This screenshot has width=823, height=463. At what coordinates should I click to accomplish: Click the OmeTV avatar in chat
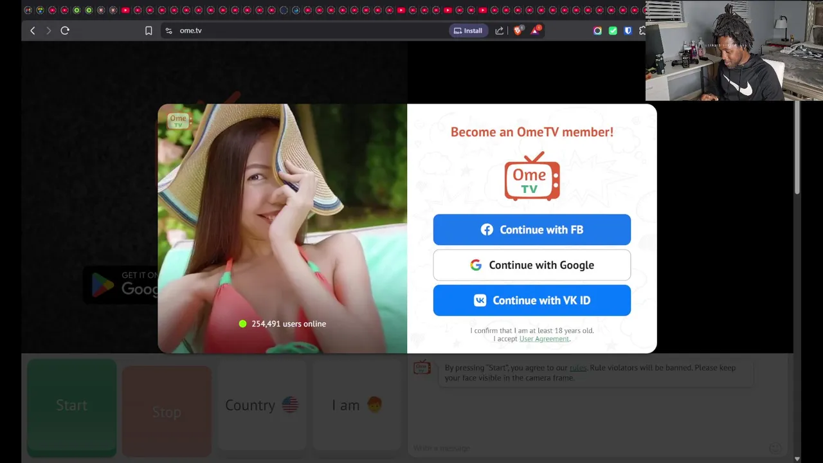(x=422, y=368)
